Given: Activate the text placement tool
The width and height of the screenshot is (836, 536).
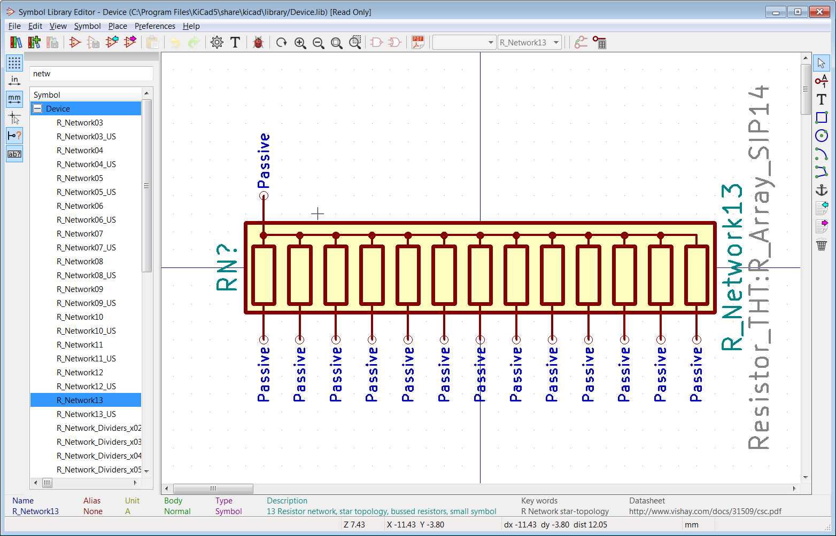Looking at the screenshot, I should click(x=821, y=99).
